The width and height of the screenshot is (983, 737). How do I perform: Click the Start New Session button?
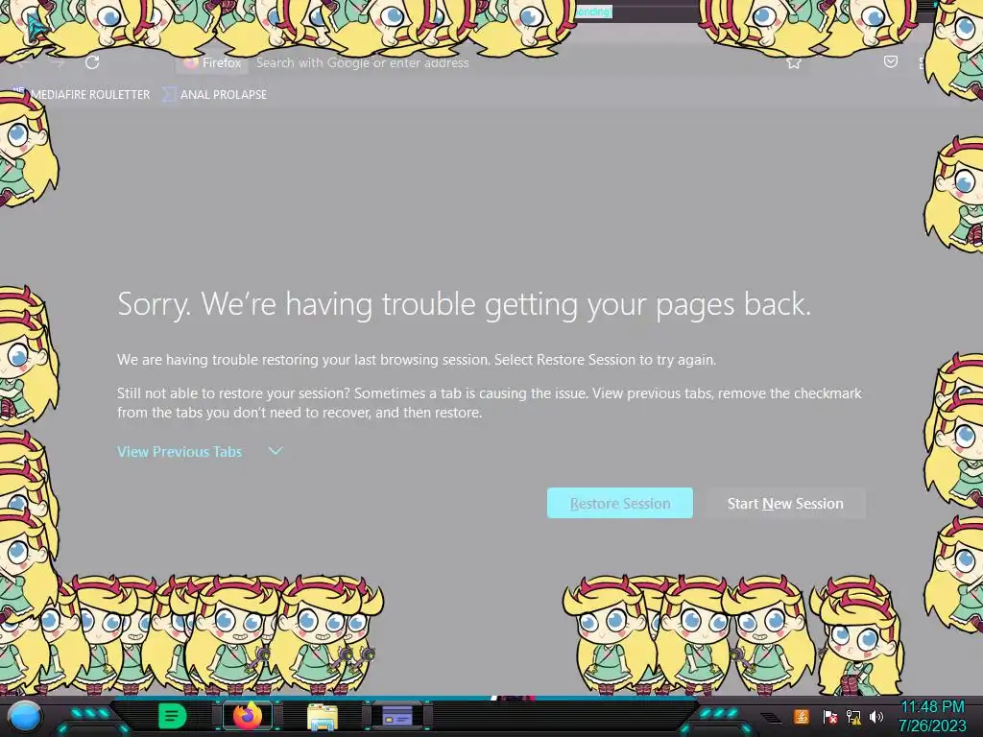[x=785, y=503]
